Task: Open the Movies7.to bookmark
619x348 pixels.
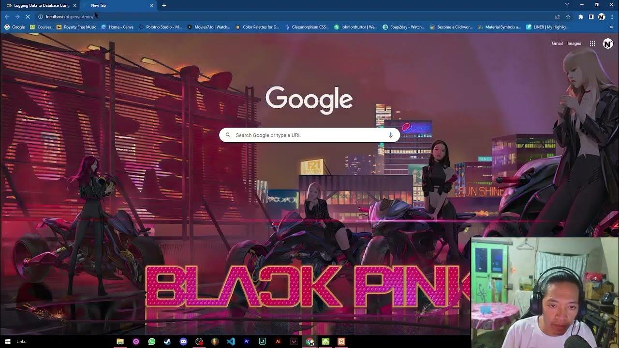Action: (x=208, y=27)
